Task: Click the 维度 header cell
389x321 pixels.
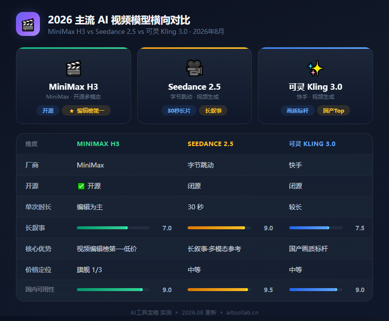Action: tap(31, 144)
